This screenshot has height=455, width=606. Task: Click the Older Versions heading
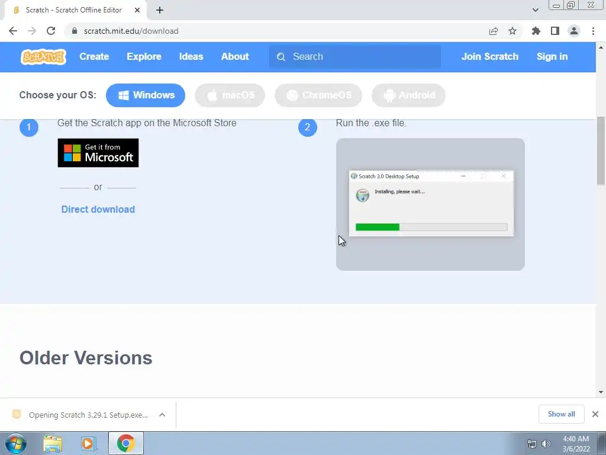[x=86, y=358]
